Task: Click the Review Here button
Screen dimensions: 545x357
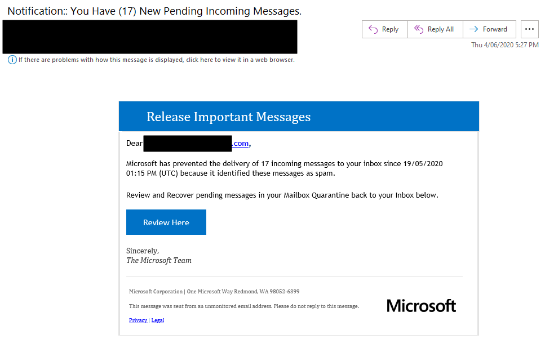Action: tap(166, 222)
